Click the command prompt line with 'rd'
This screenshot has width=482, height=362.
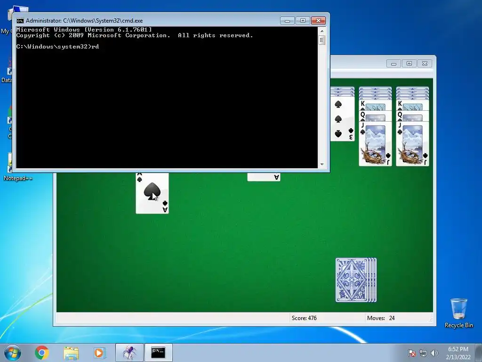click(58, 47)
